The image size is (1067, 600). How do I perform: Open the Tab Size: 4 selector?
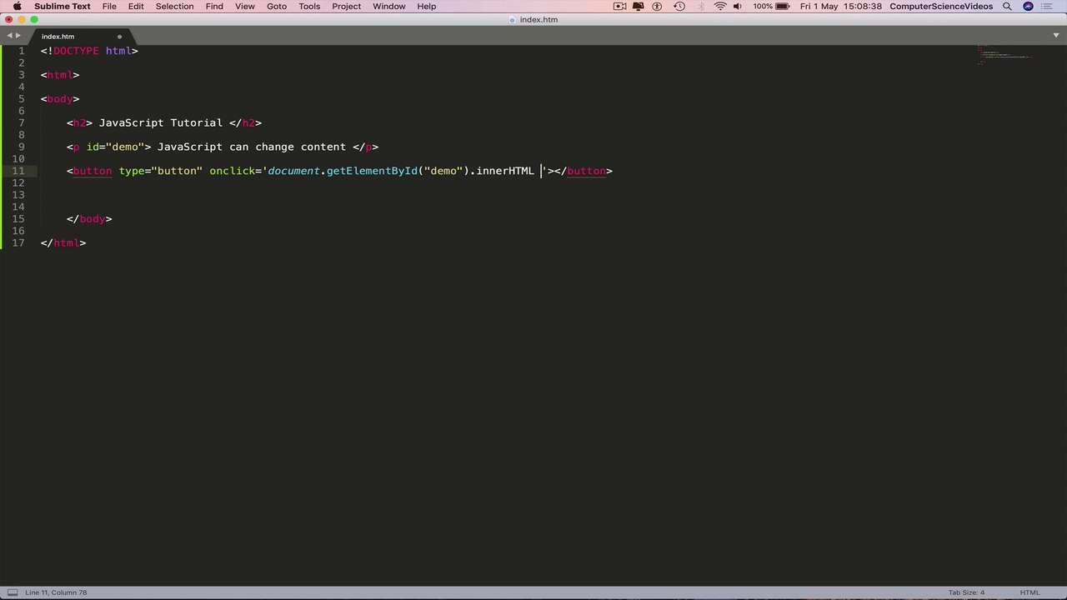pos(966,592)
